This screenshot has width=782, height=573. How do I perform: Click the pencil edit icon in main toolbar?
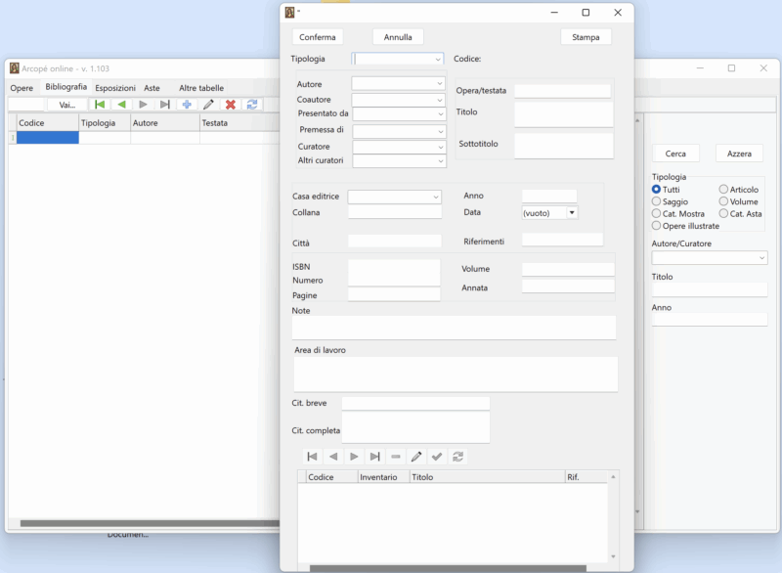pos(208,105)
